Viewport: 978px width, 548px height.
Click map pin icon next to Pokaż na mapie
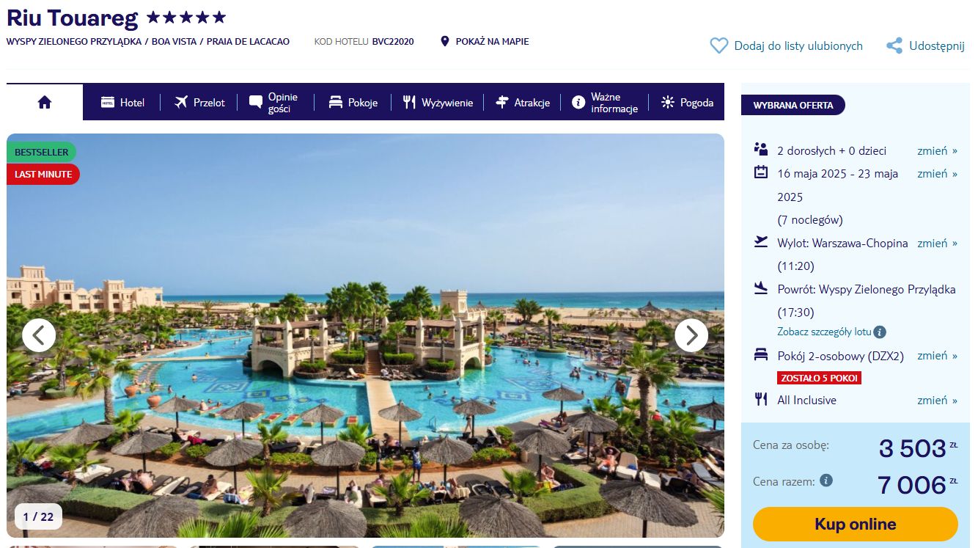pos(444,42)
